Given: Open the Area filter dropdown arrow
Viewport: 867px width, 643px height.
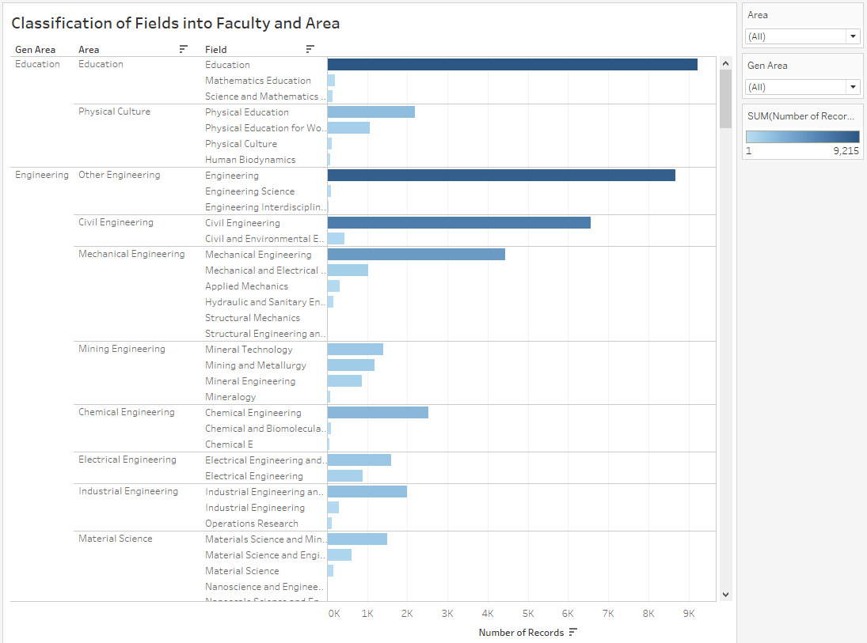Looking at the screenshot, I should tap(853, 36).
